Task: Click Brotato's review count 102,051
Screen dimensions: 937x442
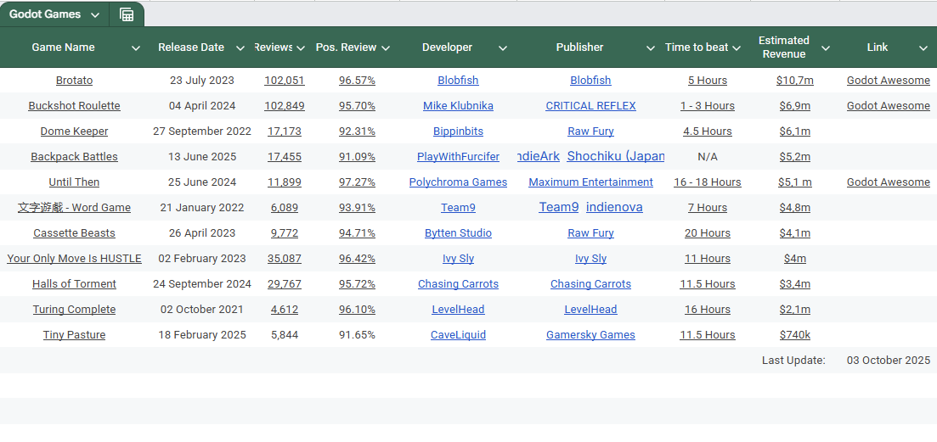Action: coord(285,81)
